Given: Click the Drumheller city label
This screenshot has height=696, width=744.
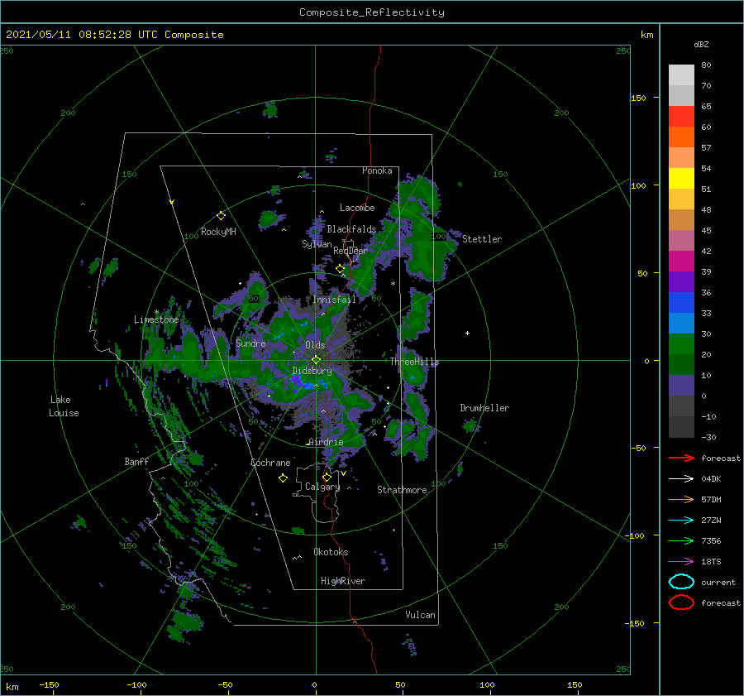Looking at the screenshot, I should click(x=484, y=408).
